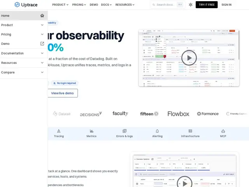Click the Friendly Captcha customer logo
The width and height of the screenshot is (249, 187).
pos(237,114)
